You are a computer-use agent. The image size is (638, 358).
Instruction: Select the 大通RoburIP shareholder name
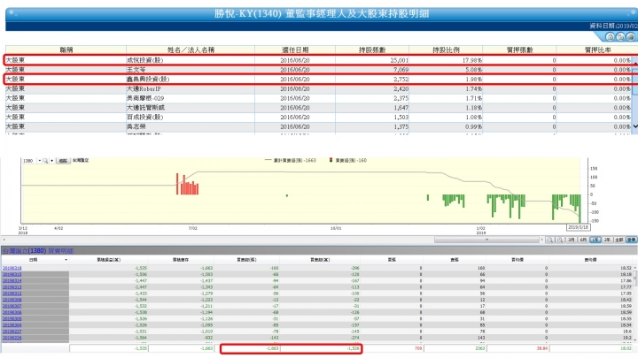point(144,88)
